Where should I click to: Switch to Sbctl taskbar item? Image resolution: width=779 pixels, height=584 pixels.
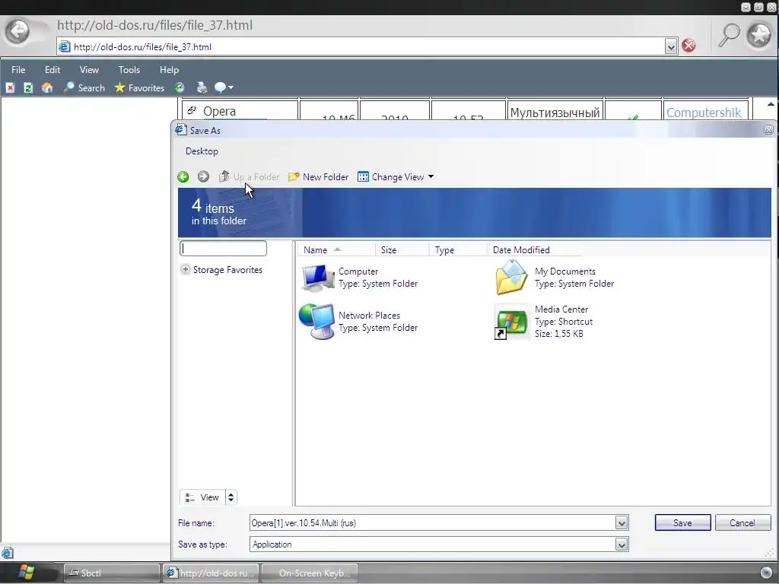(112, 573)
